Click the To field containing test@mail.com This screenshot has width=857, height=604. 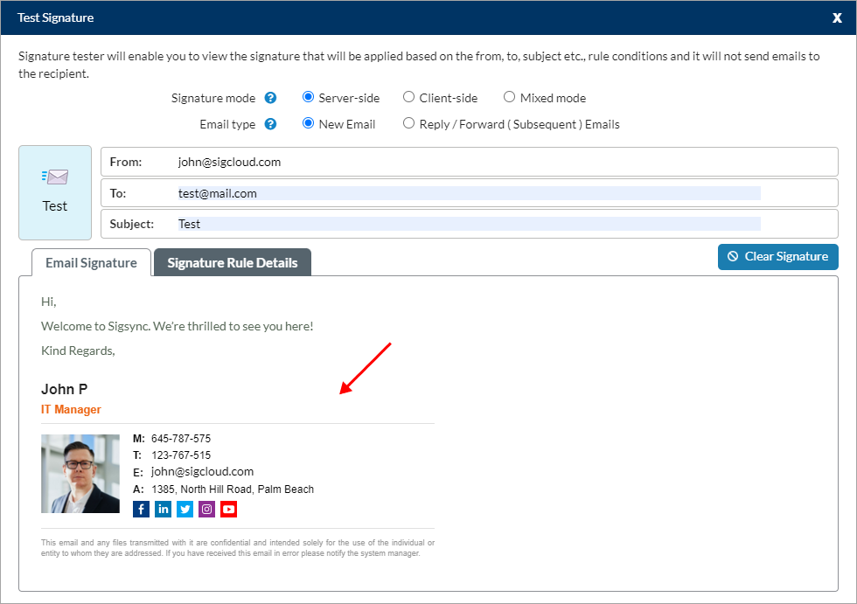tap(469, 193)
